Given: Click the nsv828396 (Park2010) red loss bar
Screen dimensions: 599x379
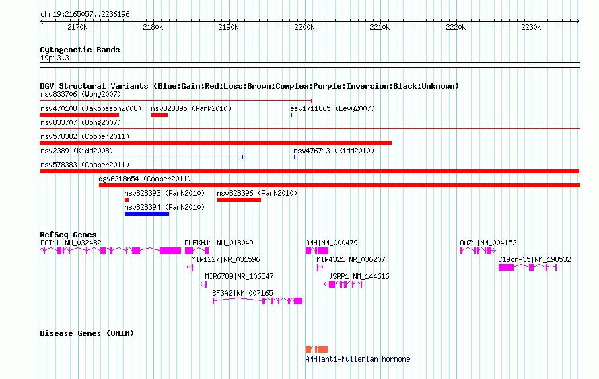Looking at the screenshot, I should point(239,200).
